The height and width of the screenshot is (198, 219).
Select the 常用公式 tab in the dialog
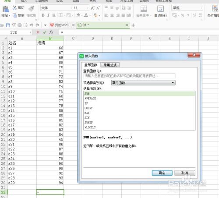coord(110,65)
